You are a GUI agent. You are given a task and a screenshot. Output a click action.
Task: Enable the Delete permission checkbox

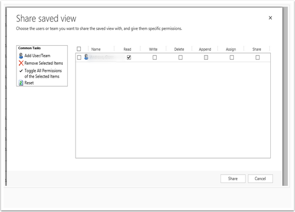tap(180, 57)
